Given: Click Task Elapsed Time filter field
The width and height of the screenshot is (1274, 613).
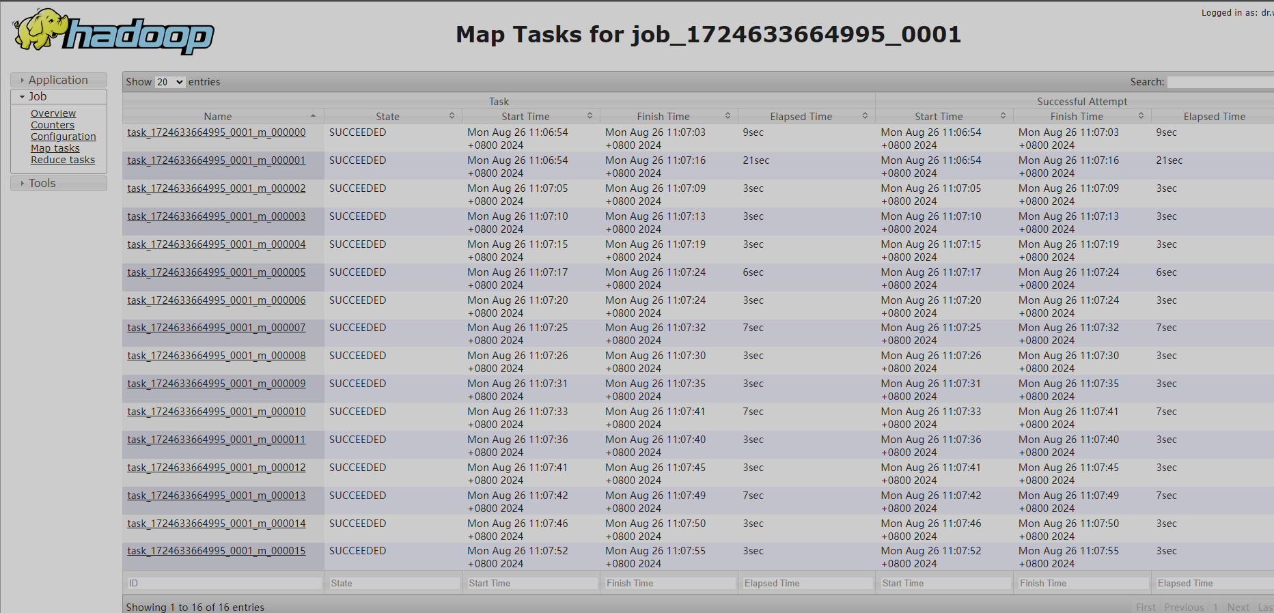Looking at the screenshot, I should 807,584.
